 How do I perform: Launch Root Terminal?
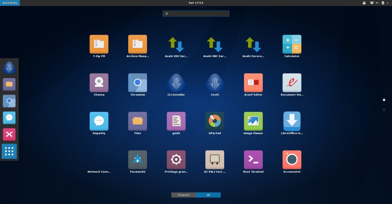(x=253, y=160)
